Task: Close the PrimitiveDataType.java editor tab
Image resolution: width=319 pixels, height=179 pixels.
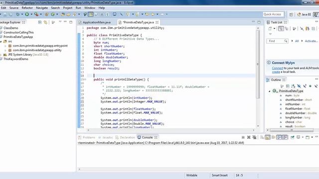Action: point(157,22)
